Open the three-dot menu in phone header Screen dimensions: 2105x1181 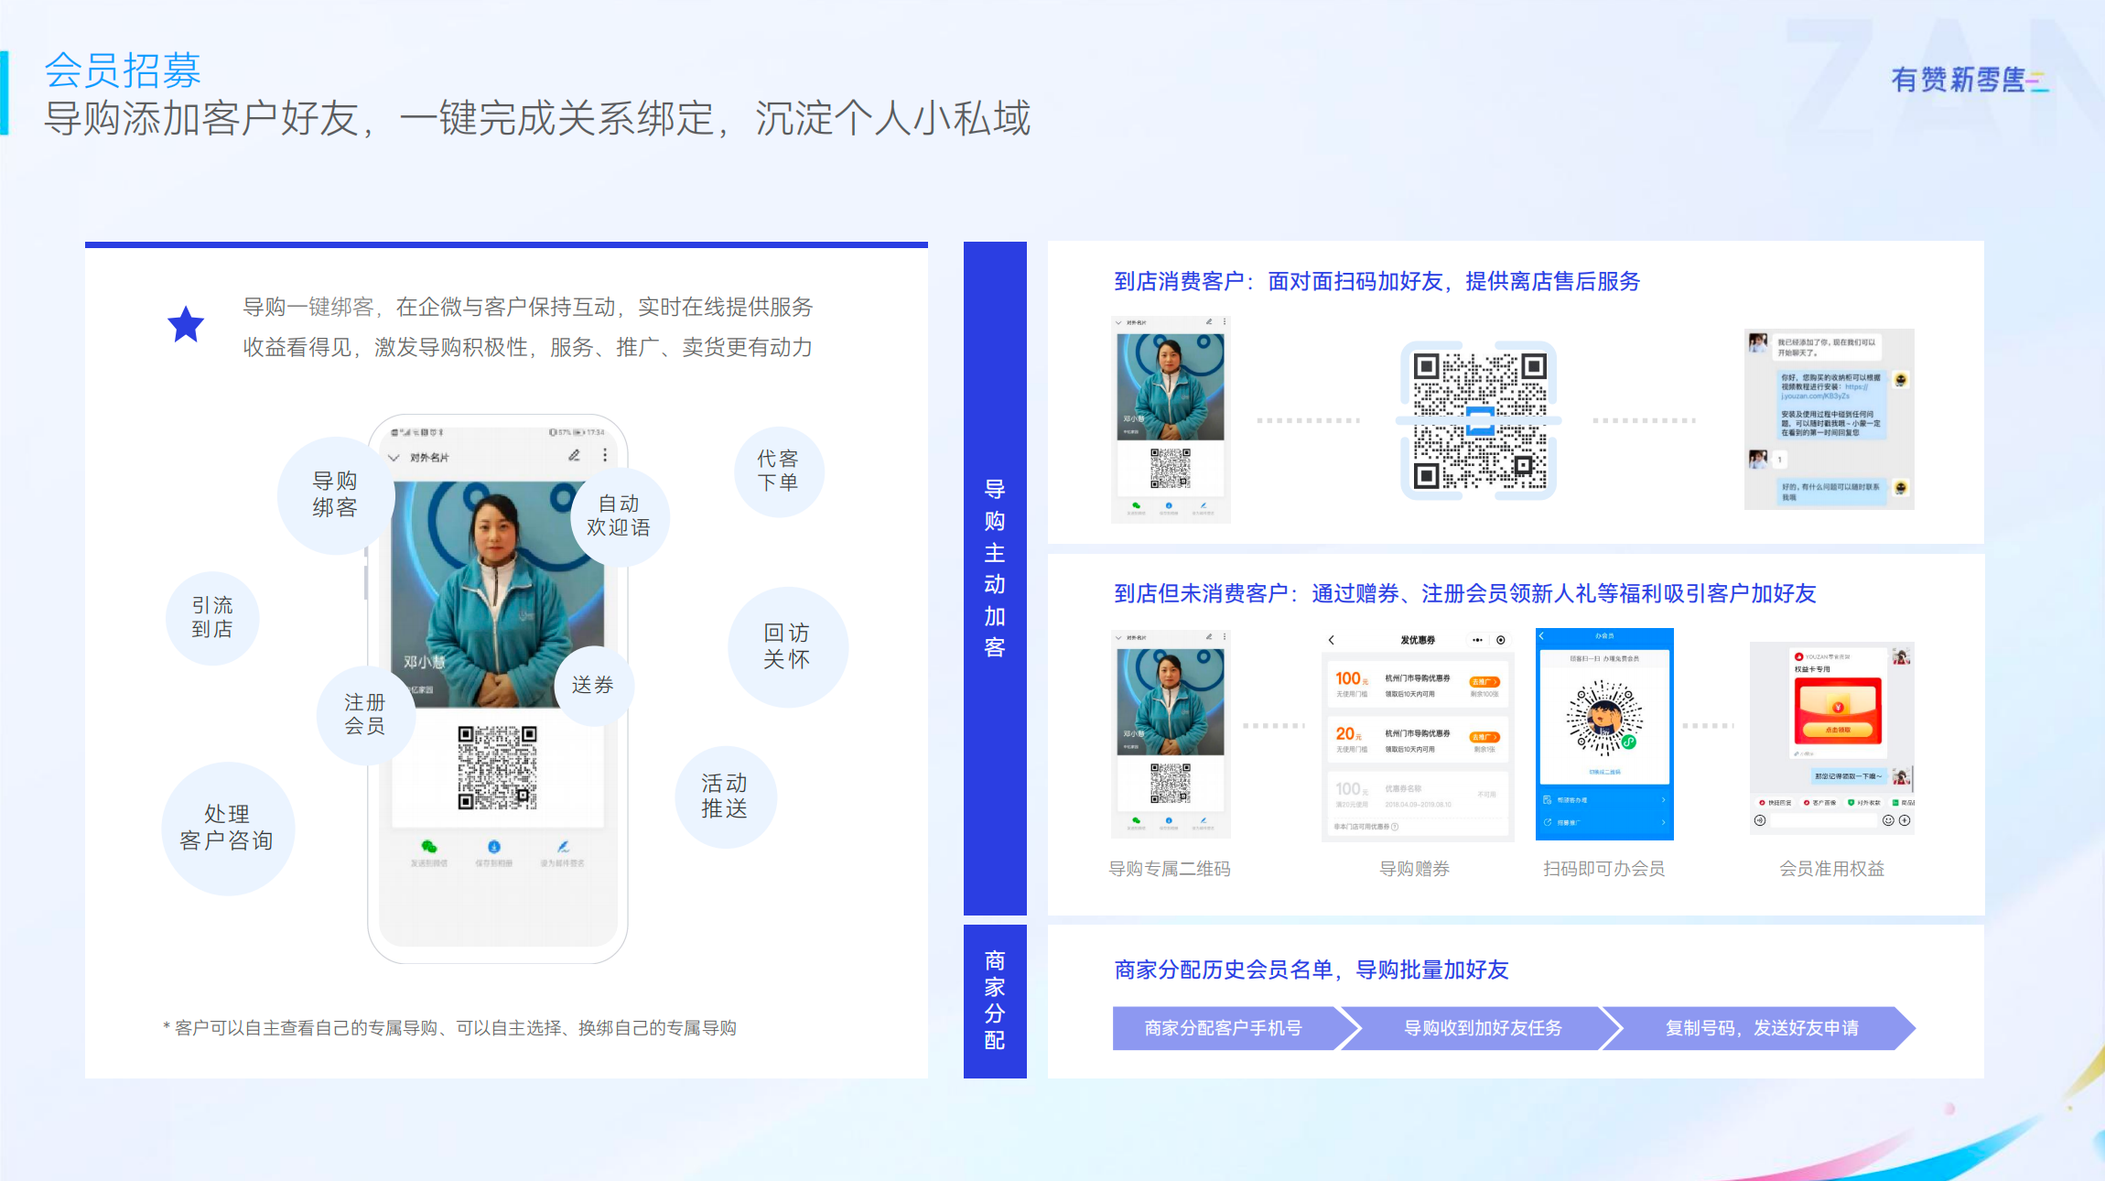coord(604,455)
